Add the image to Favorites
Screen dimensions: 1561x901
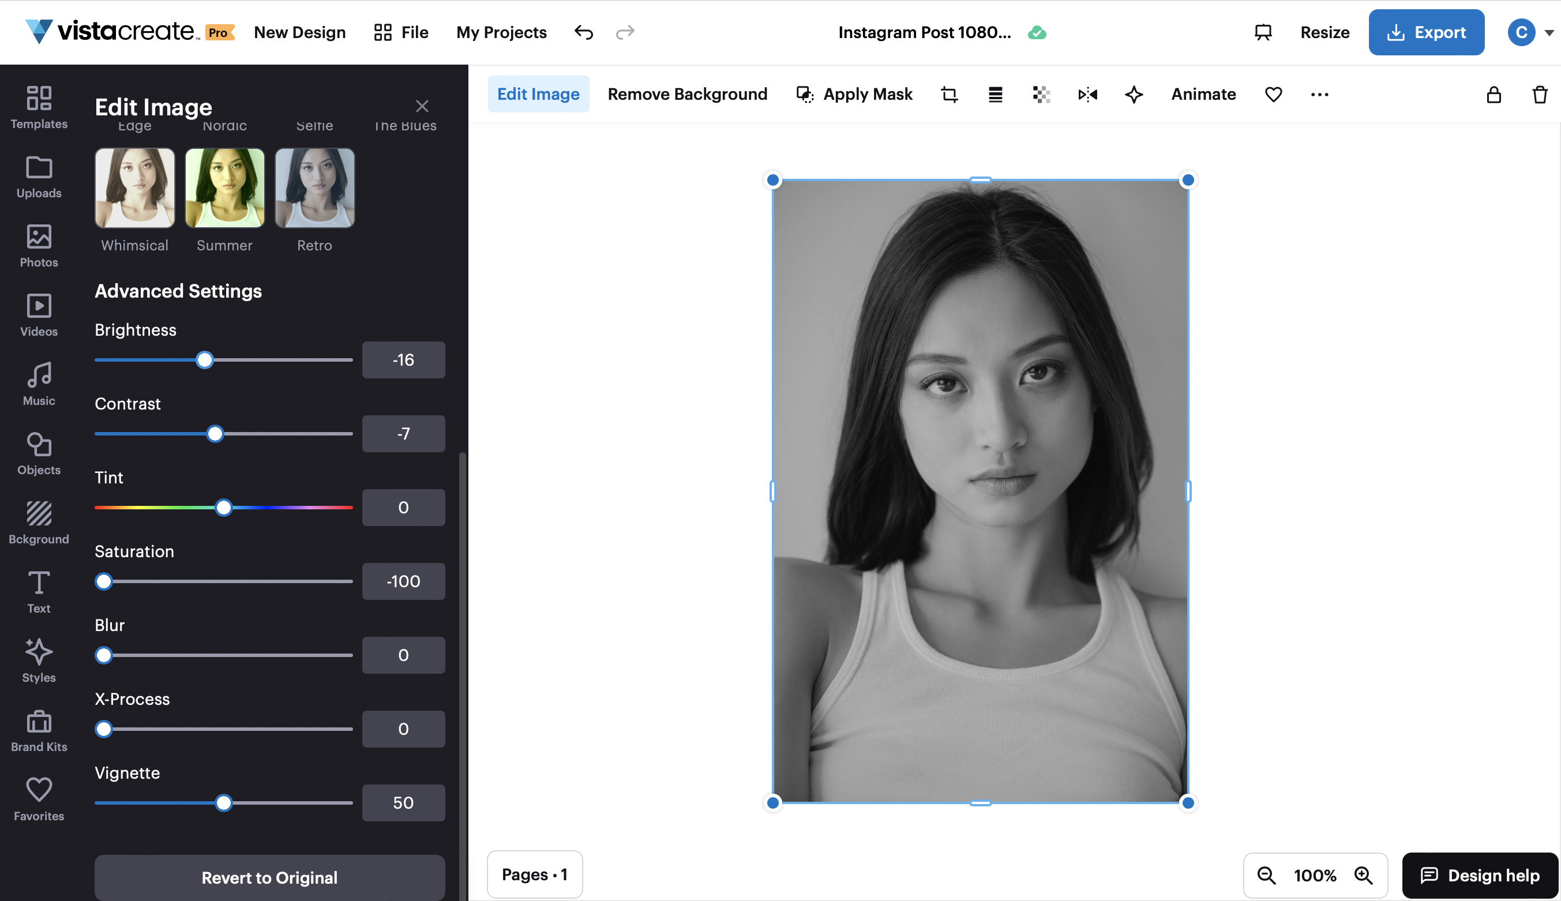pos(1273,94)
